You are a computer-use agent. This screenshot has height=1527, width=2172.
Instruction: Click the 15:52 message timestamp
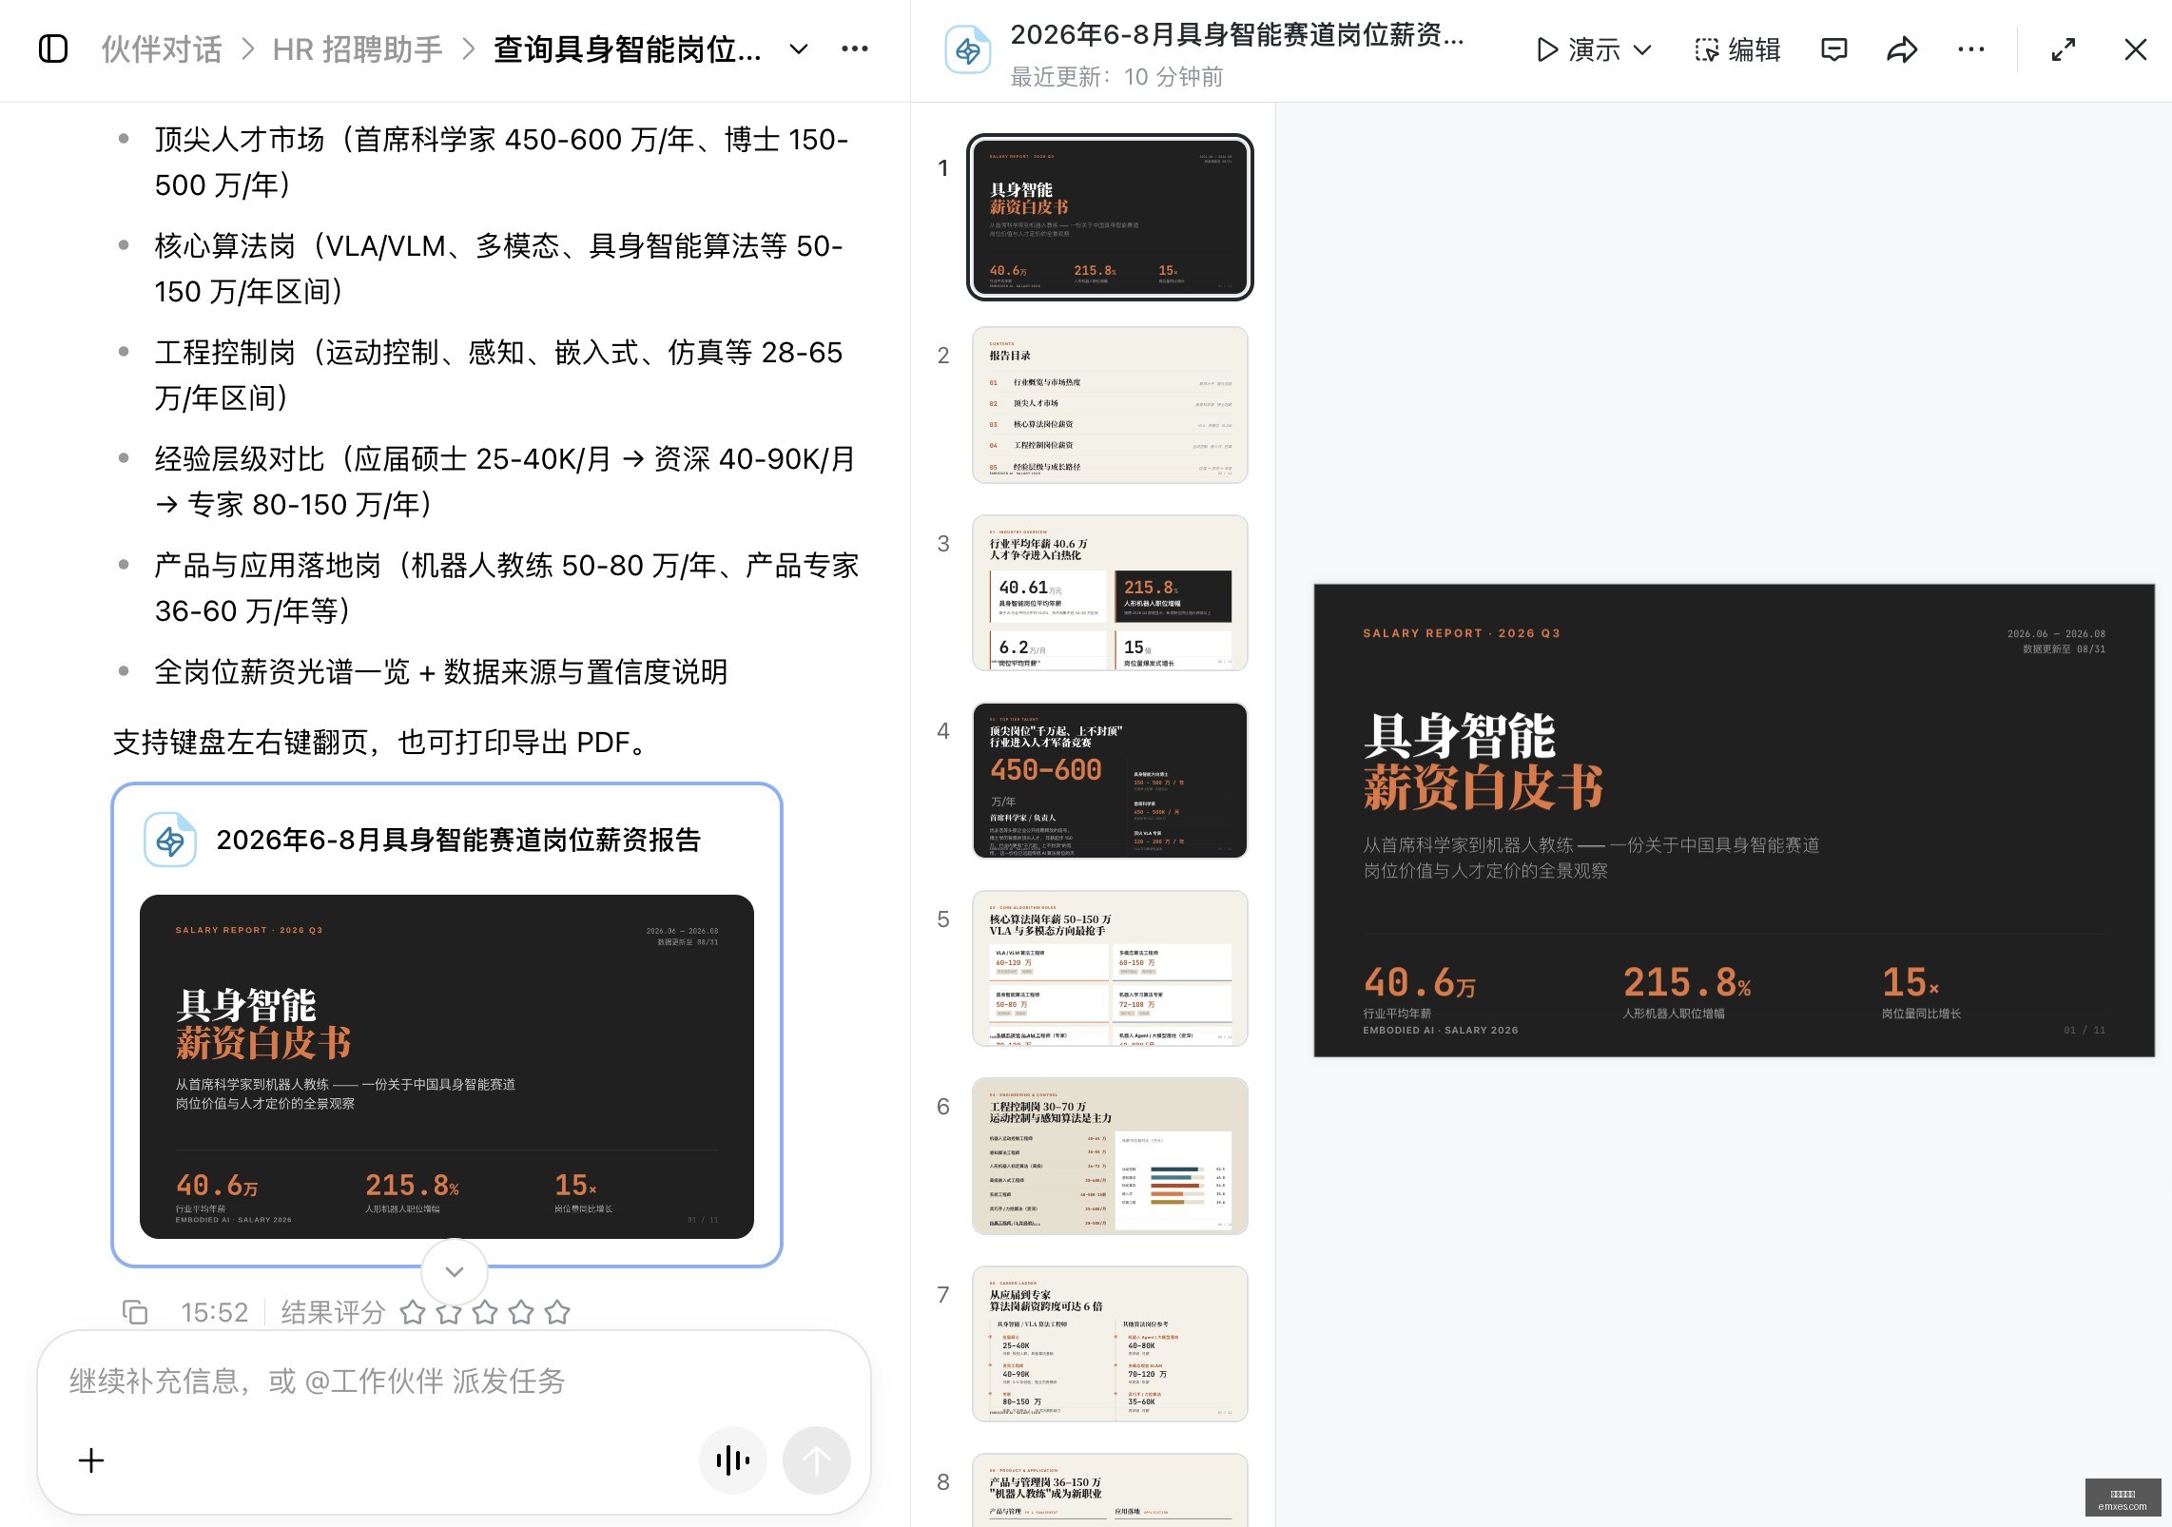click(x=215, y=1313)
